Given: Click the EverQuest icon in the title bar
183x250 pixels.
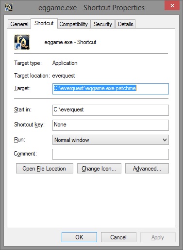Looking at the screenshot, I should [8, 7].
